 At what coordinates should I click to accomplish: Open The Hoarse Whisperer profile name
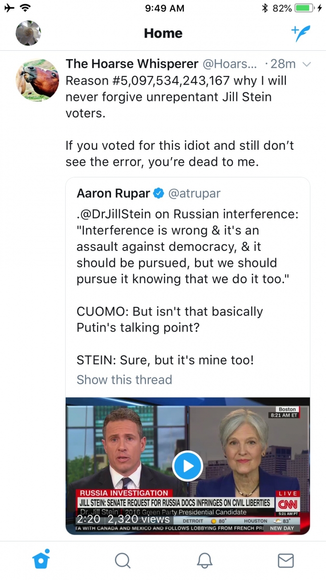coord(132,64)
